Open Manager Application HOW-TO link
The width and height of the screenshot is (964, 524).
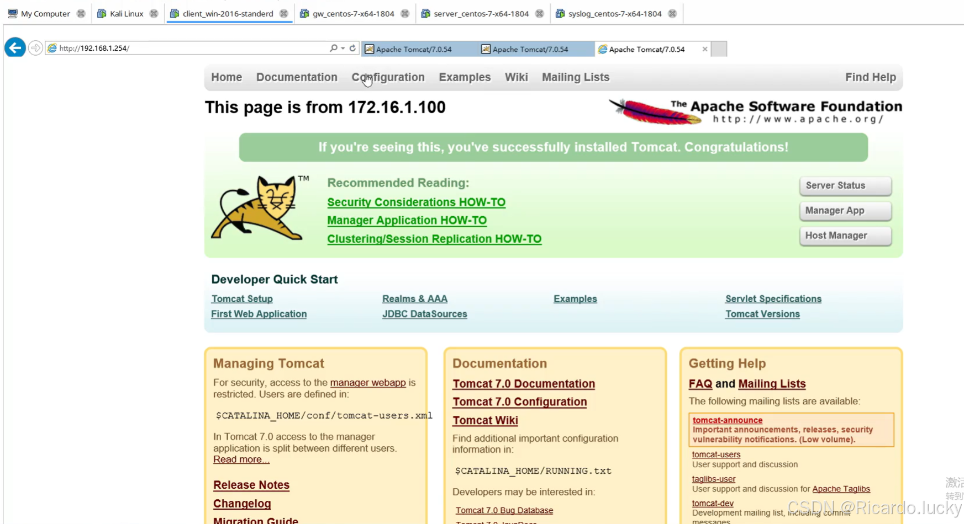407,221
